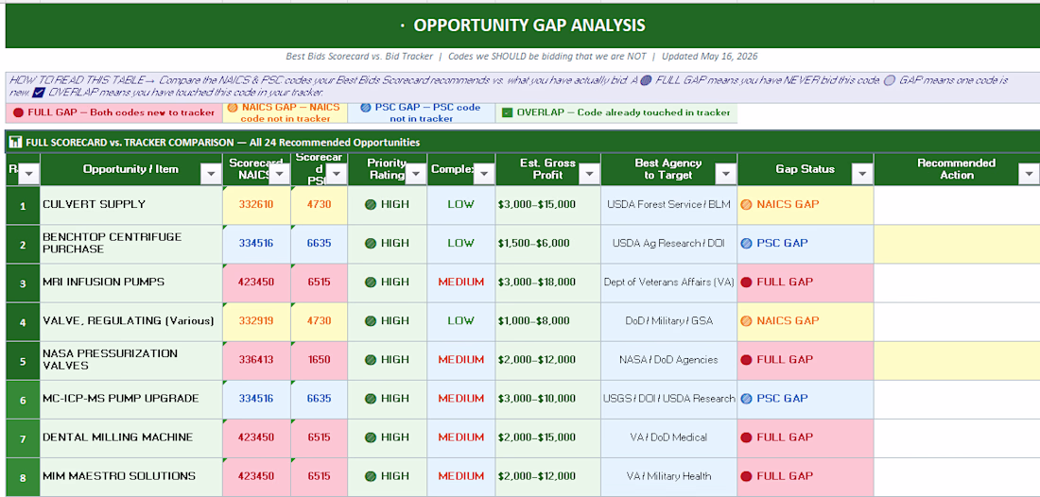This screenshot has height=497, width=1040.
Task: Select the PSC code 1650 cell
Action: (319, 360)
